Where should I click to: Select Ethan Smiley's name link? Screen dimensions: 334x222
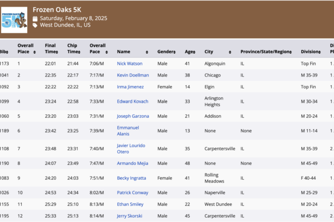(130, 204)
